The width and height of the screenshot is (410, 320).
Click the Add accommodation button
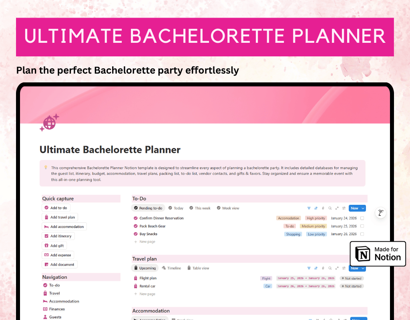pos(64,226)
